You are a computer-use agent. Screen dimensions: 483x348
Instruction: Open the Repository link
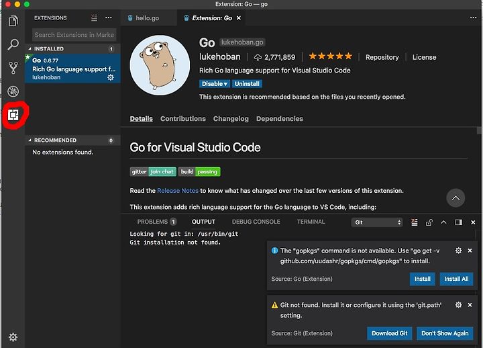(382, 57)
